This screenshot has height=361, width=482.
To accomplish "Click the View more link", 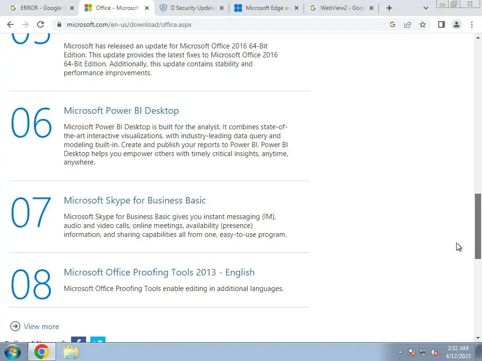I will (41, 326).
